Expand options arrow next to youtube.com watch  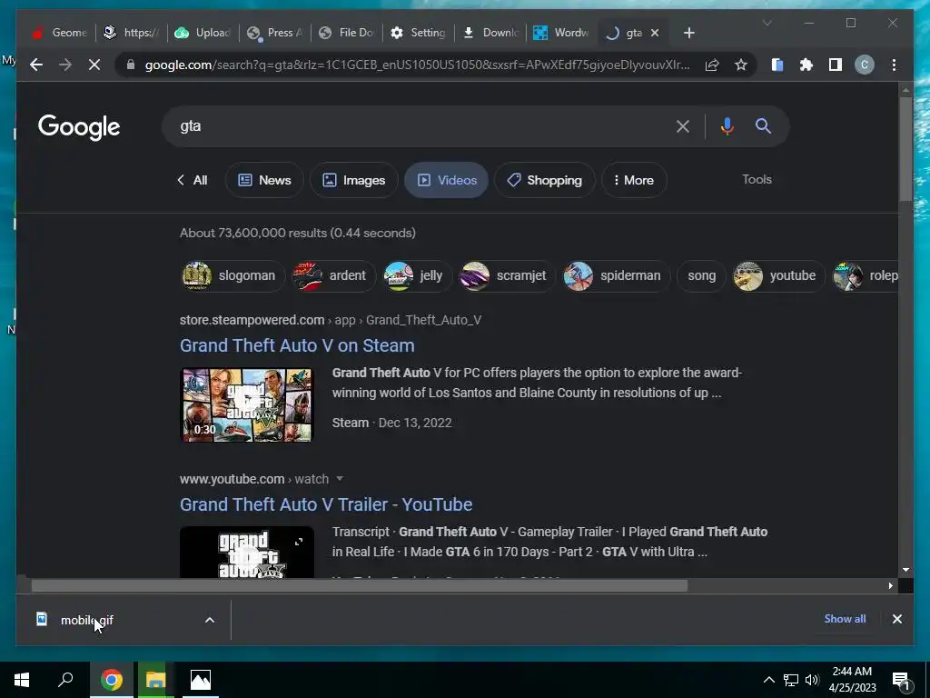[340, 479]
